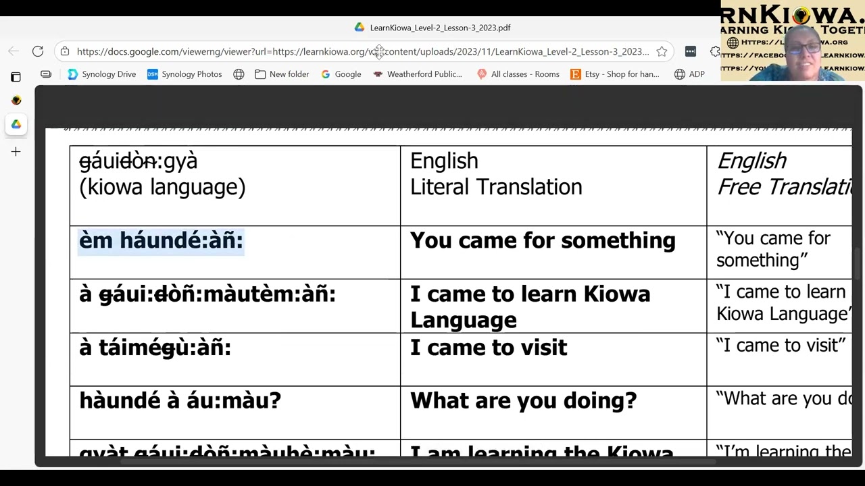Open the ADP bookmark
Viewport: 865px width, 486px height.
[x=689, y=74]
